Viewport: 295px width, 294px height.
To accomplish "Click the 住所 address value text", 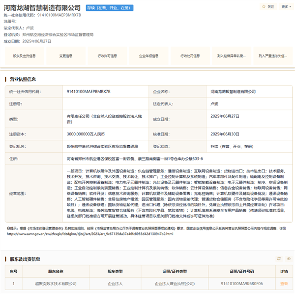I will coord(135,159).
